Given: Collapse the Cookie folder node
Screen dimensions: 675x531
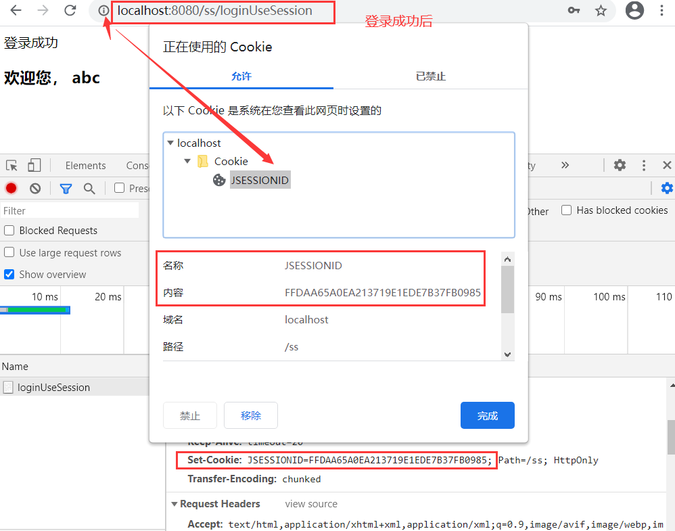Looking at the screenshot, I should [187, 161].
